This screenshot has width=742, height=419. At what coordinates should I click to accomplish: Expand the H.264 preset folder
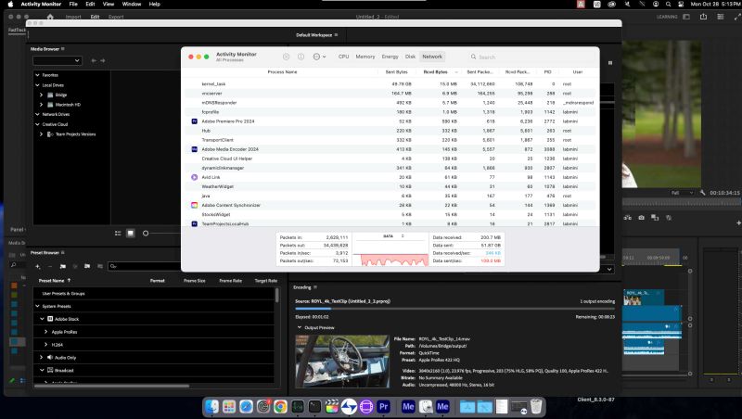tap(45, 344)
